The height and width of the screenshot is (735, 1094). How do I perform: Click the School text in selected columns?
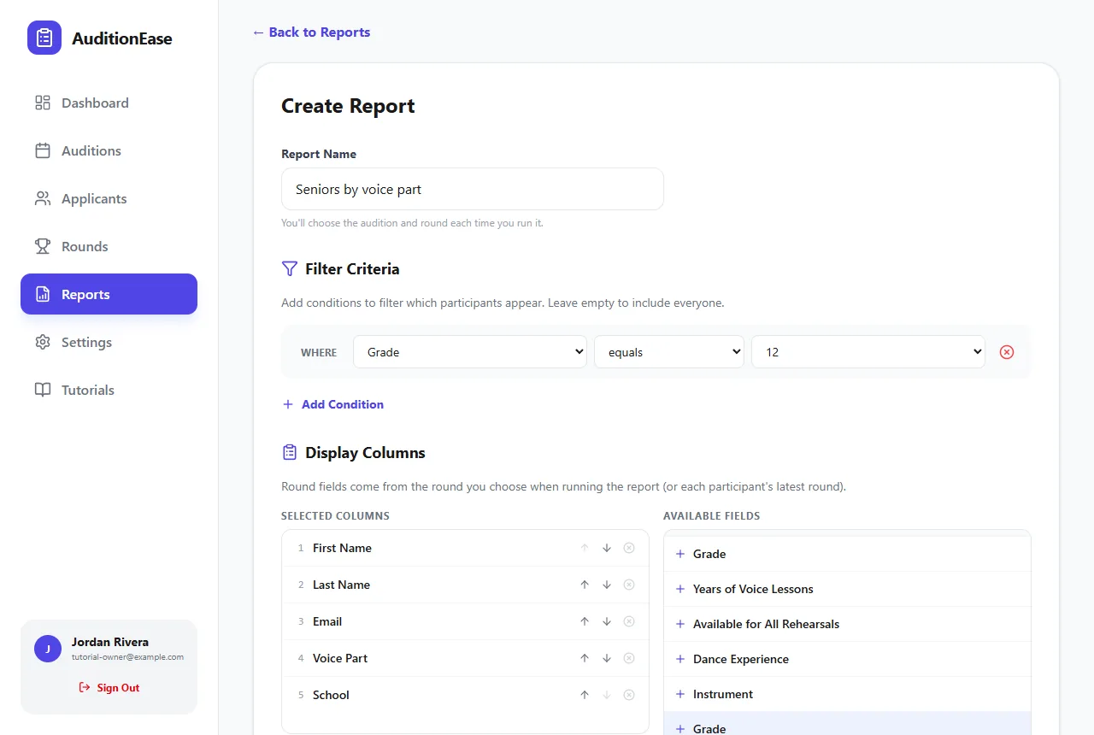[x=331, y=695]
